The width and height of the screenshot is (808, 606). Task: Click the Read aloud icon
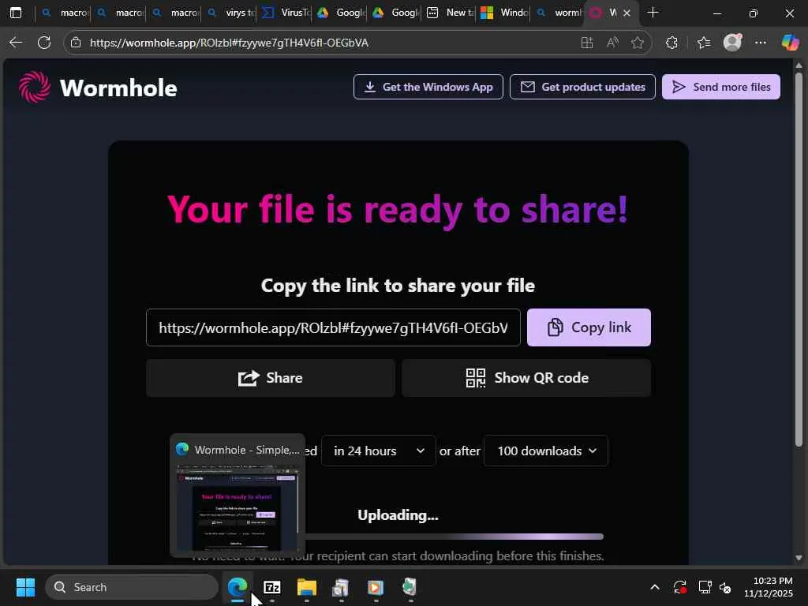612,43
